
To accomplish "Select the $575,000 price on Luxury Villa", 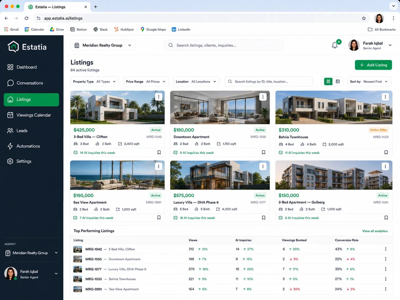I will click(184, 195).
